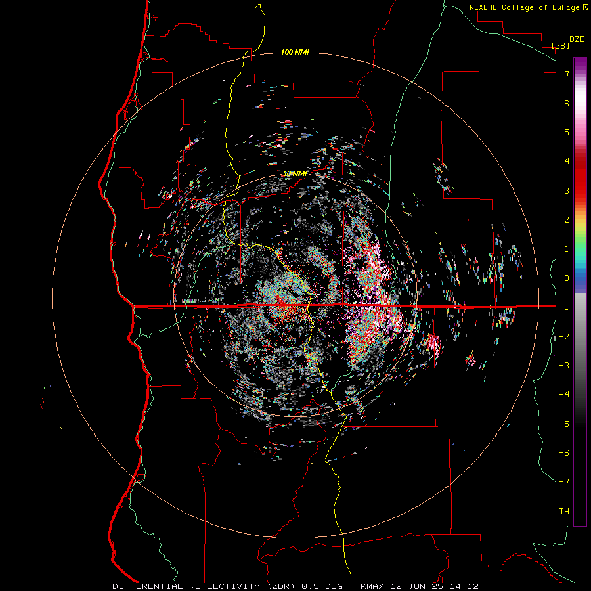Click the color scale label 4

coord(567,162)
